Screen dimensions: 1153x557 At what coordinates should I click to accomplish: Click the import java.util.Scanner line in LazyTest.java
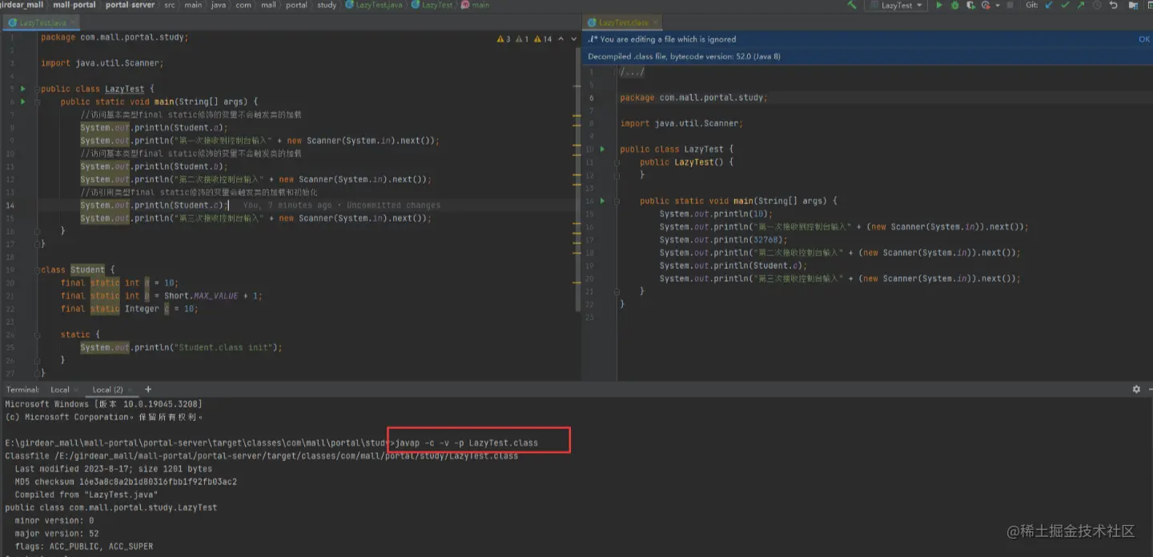tap(102, 62)
